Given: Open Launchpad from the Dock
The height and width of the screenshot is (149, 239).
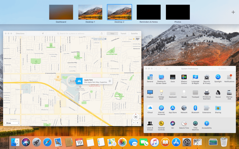Looking at the screenshot, I should (37, 142).
